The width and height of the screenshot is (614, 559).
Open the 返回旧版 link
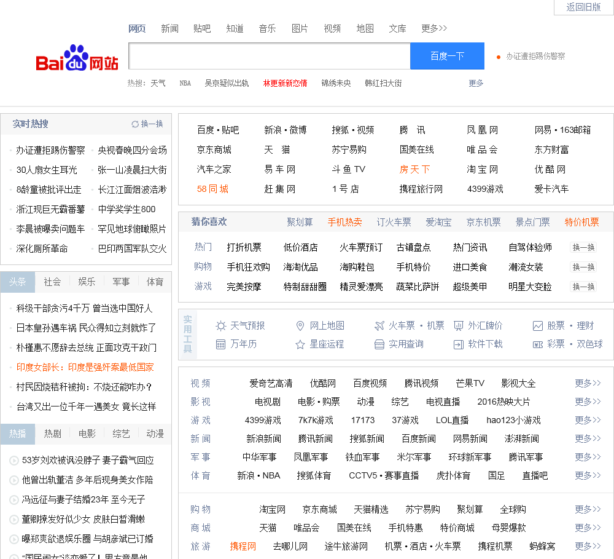[x=583, y=7]
